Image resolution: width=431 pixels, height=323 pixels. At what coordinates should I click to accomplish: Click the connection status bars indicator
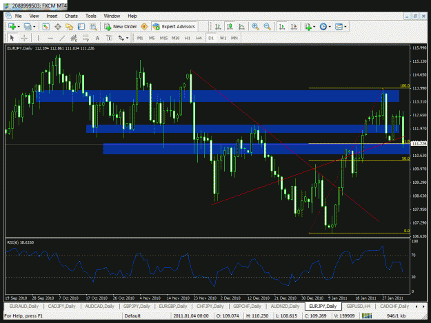click(367, 316)
